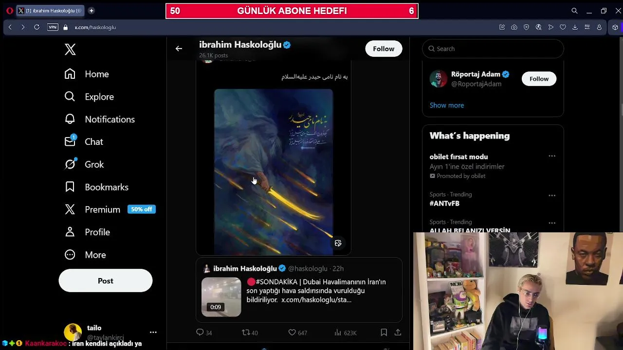Viewport: 623px width, 350px height.
Task: Click the Röportaj Adam avatar
Action: (x=438, y=79)
